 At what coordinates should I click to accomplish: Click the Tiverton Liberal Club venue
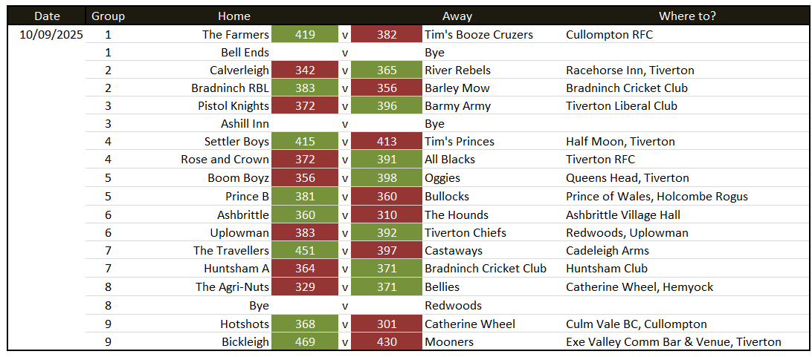(622, 105)
